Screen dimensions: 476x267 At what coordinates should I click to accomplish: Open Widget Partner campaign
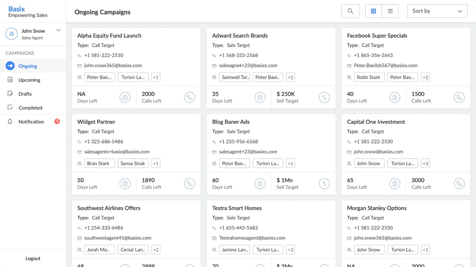tap(96, 122)
